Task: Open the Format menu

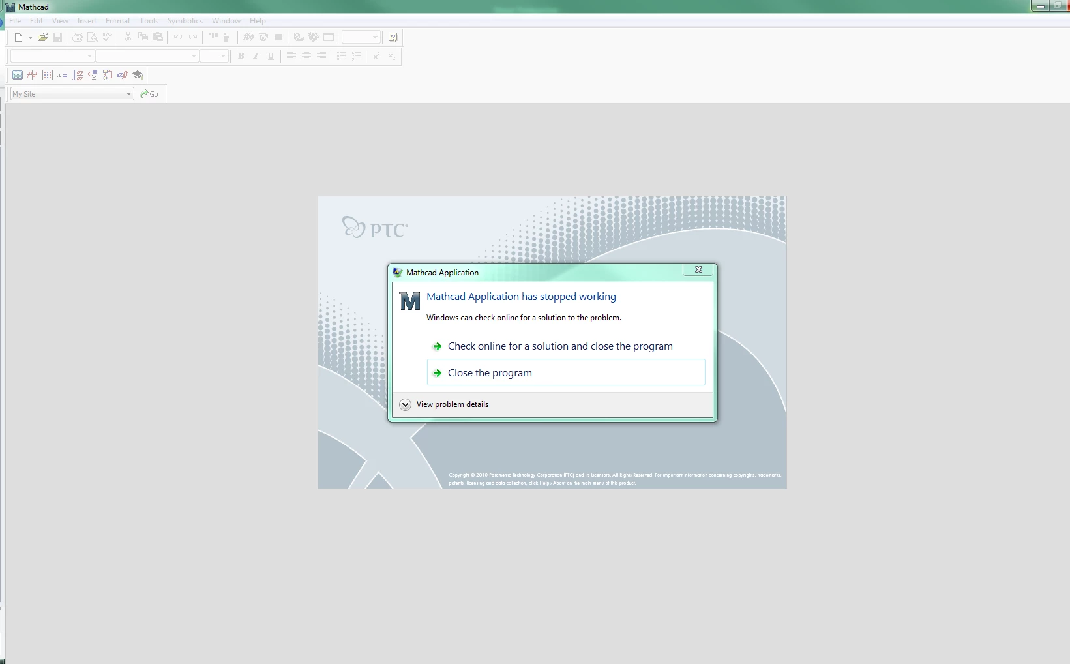Action: [118, 21]
